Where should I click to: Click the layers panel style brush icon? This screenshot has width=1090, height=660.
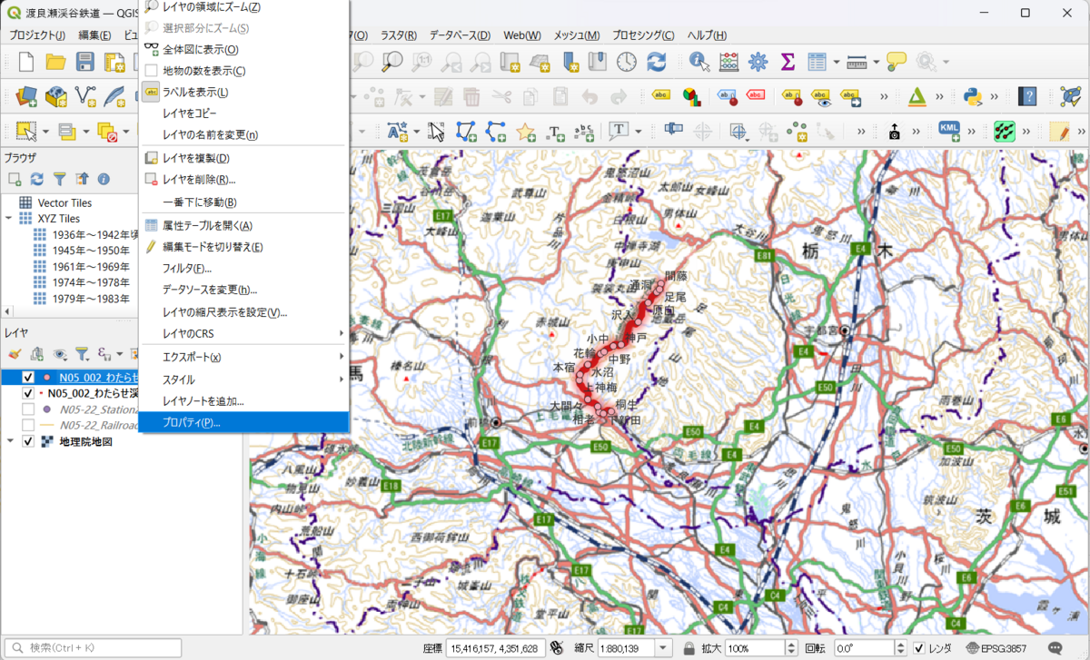pyautogui.click(x=15, y=353)
